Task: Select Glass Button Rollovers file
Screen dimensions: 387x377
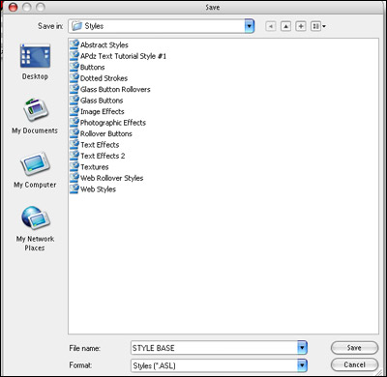Action: (110, 89)
